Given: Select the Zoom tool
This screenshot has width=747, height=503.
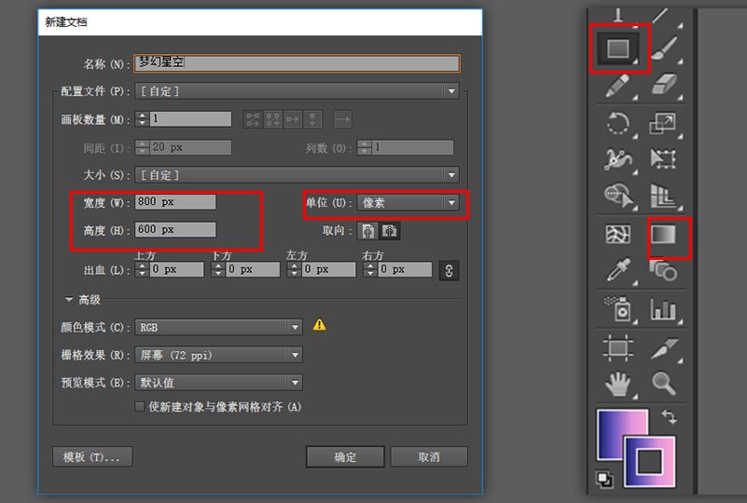Looking at the screenshot, I should (x=664, y=383).
